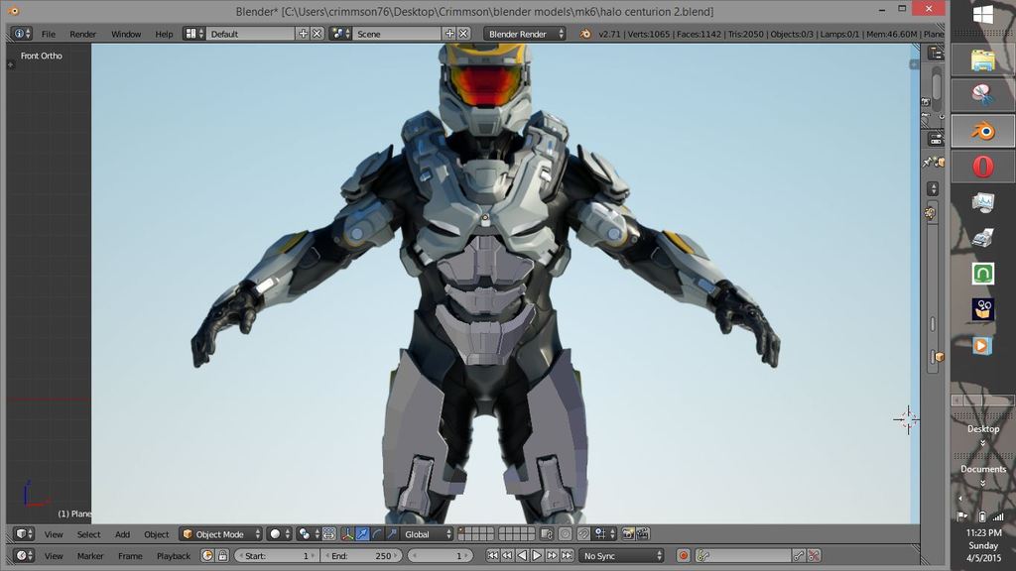Add a new screen layout

tap(303, 34)
